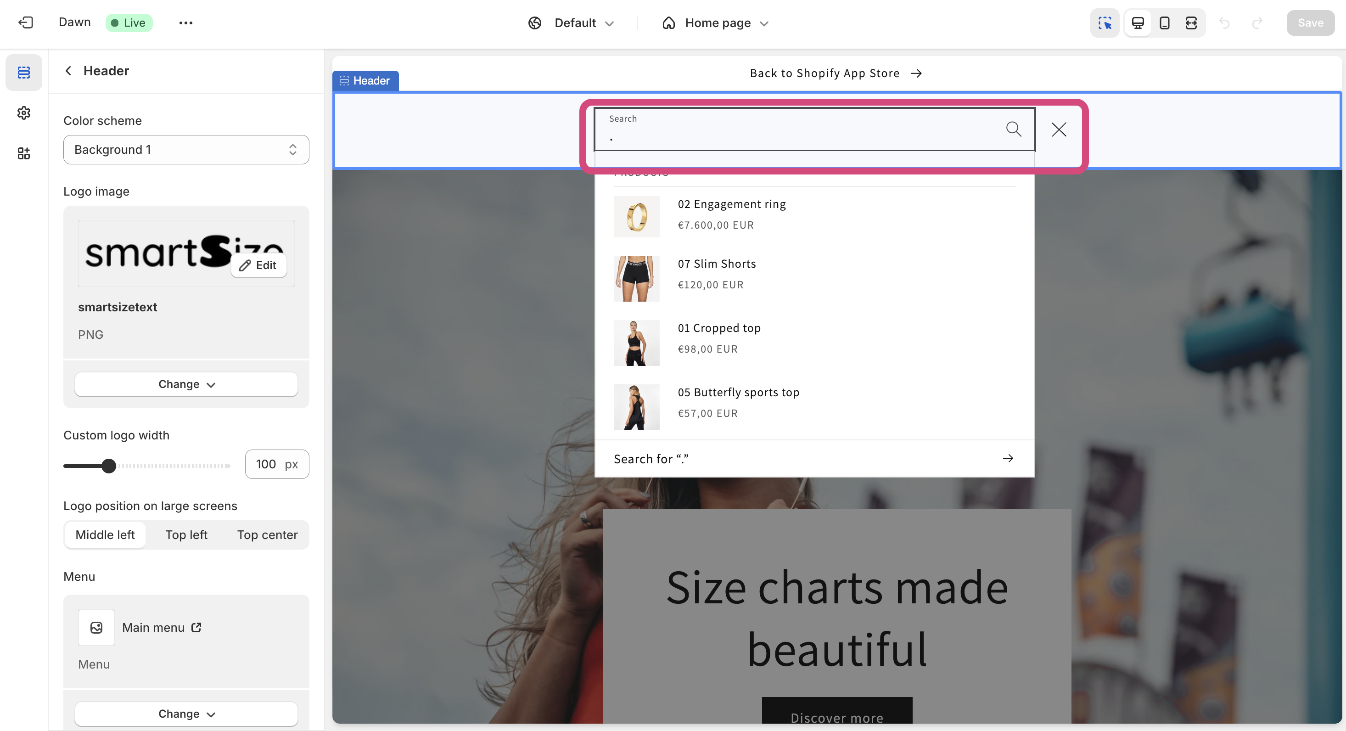Click the Search for "." arrow icon
The width and height of the screenshot is (1346, 731).
(x=1008, y=458)
